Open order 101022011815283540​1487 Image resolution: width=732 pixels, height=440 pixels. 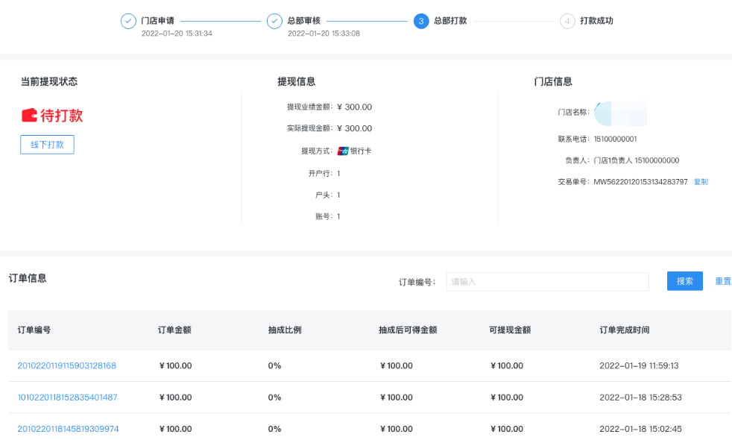67,397
